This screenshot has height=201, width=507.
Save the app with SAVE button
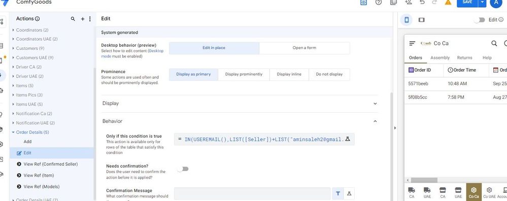(467, 2)
